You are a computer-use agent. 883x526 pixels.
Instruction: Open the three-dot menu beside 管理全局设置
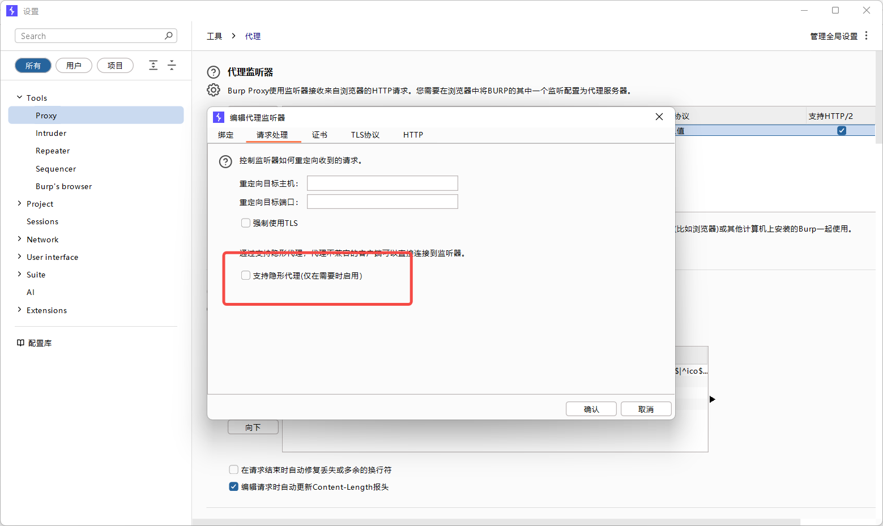pos(866,36)
